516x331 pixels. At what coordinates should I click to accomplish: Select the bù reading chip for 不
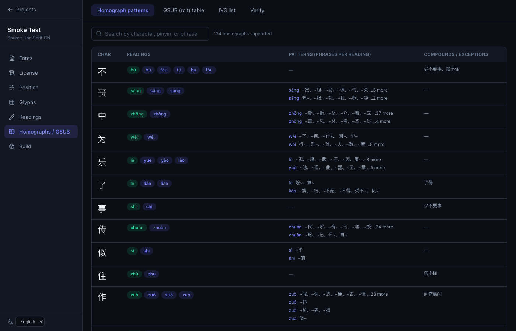click(x=133, y=70)
